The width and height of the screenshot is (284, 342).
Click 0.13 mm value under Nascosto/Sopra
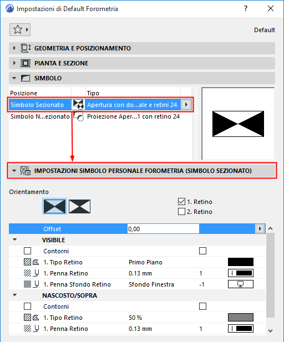coord(140,329)
